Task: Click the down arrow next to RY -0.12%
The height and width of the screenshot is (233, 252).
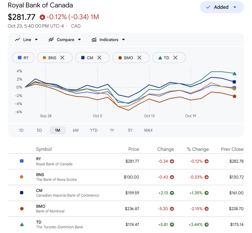Action: [207, 161]
